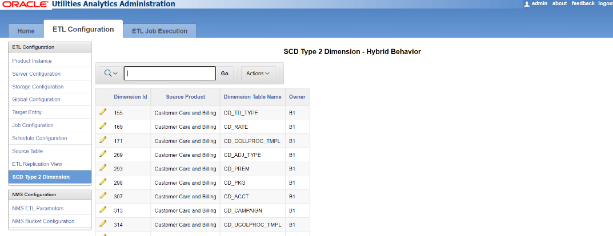Sort by Dimension Id column header
Screen dimensions: 613x236
point(131,97)
